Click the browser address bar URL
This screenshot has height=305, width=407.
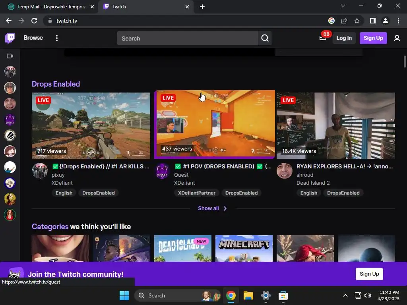[67, 21]
